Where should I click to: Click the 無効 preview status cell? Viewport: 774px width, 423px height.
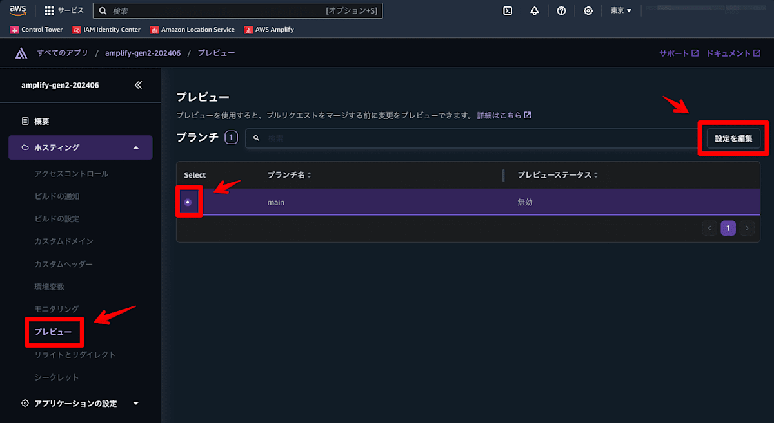click(x=525, y=202)
